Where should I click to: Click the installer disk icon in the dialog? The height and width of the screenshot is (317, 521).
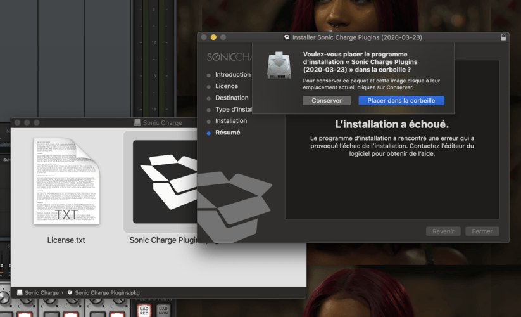[279, 65]
